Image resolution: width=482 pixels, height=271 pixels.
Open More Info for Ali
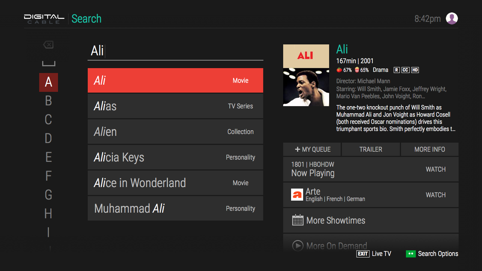click(x=429, y=149)
